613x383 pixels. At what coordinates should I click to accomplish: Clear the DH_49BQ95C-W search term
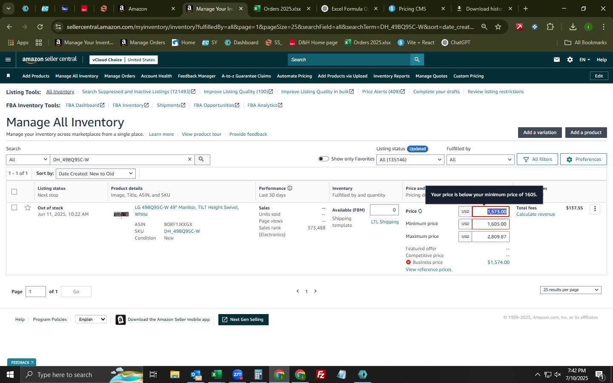point(190,159)
